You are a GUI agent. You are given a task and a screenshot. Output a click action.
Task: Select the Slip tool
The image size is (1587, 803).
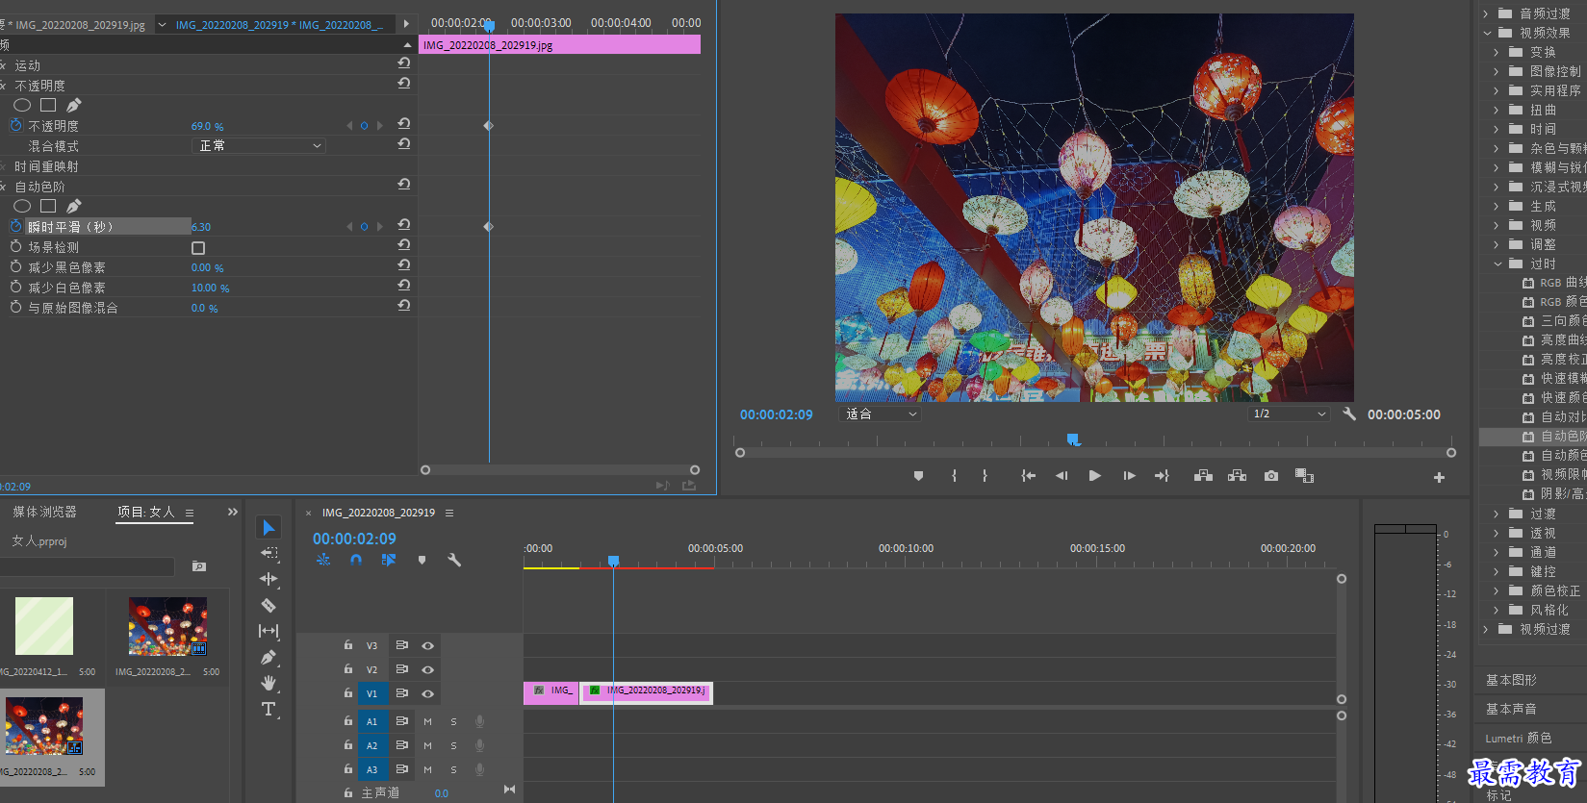[x=269, y=631]
